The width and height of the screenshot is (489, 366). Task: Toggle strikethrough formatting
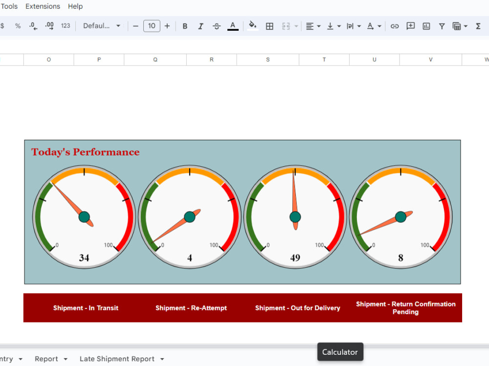(217, 26)
